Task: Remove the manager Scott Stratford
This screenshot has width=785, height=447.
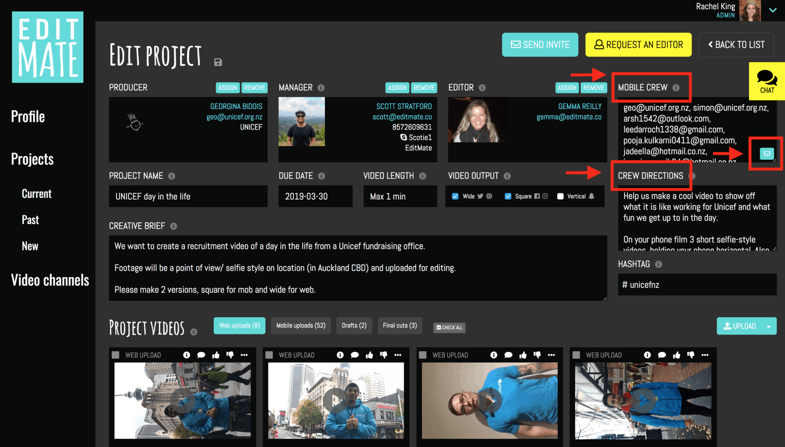Action: coord(424,88)
